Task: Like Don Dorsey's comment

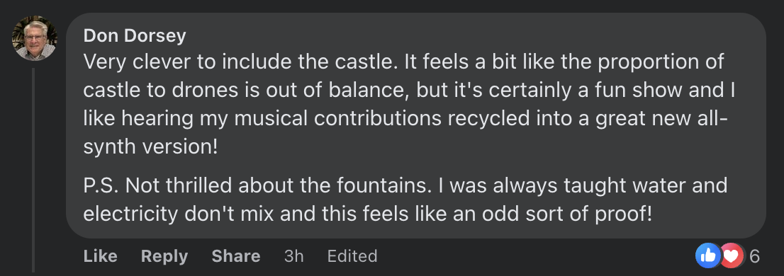Action: [100, 256]
